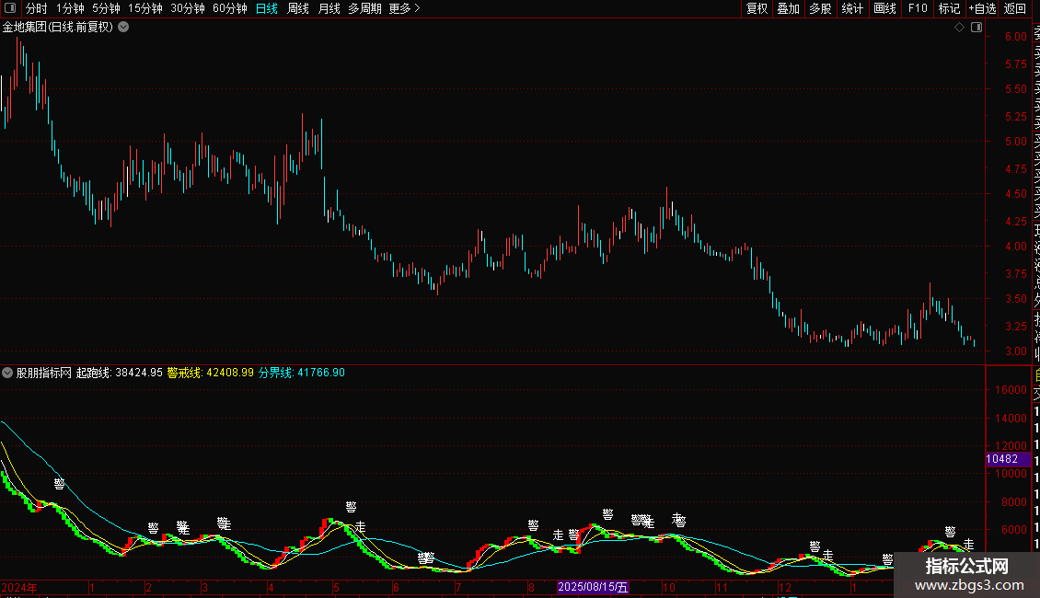Screen dimensions: 1040x598
Task: Switch to 月线 monthly chart
Action: [329, 8]
